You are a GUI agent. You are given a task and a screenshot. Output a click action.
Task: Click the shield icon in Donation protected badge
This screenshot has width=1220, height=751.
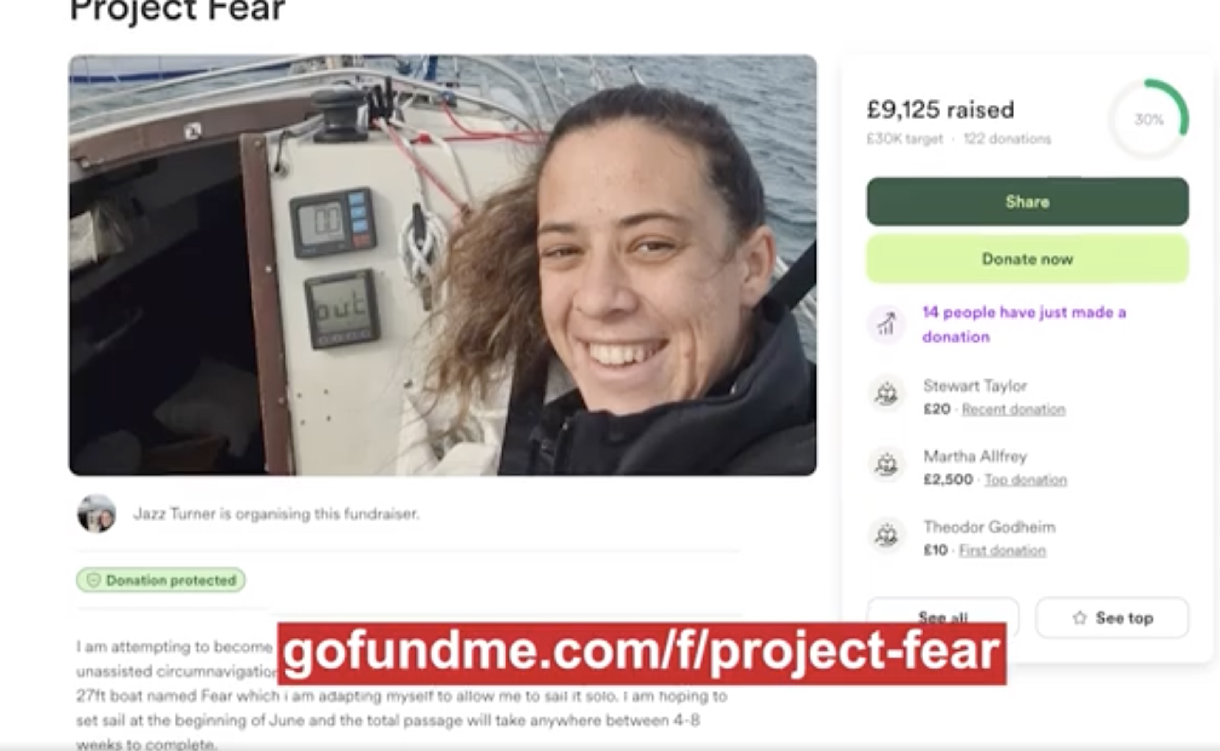coord(94,579)
